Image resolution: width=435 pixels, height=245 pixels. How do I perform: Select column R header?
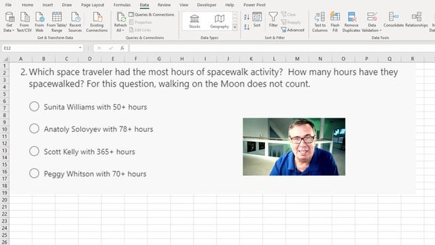[x=413, y=59]
